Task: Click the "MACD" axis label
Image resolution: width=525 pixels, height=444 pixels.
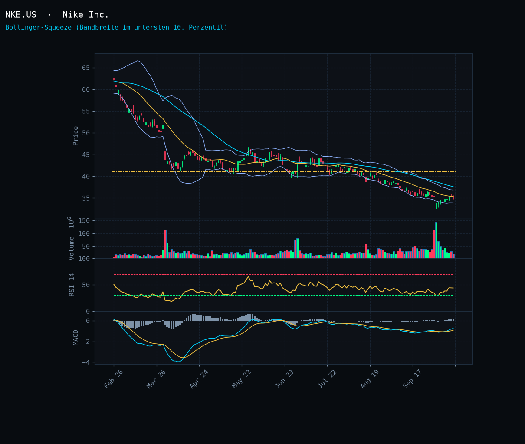Action: click(75, 338)
